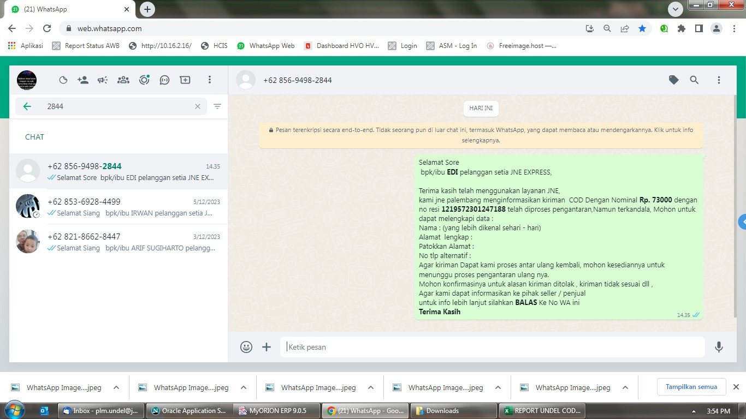746x419 pixels.
Task: Open chat +62 821-8662-8447
Action: click(119, 242)
